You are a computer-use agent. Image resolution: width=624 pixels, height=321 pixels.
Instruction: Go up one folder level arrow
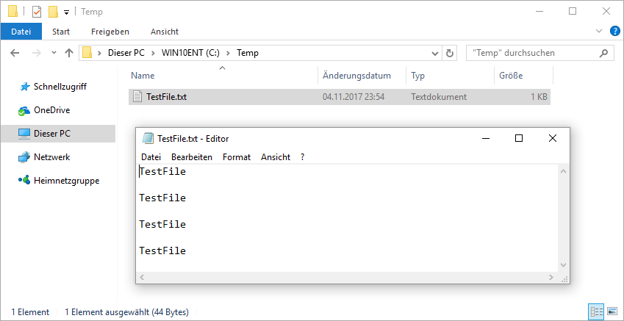coord(69,53)
